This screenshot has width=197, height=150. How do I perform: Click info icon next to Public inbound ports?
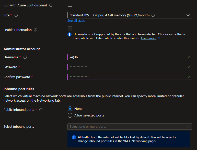pos(41,110)
